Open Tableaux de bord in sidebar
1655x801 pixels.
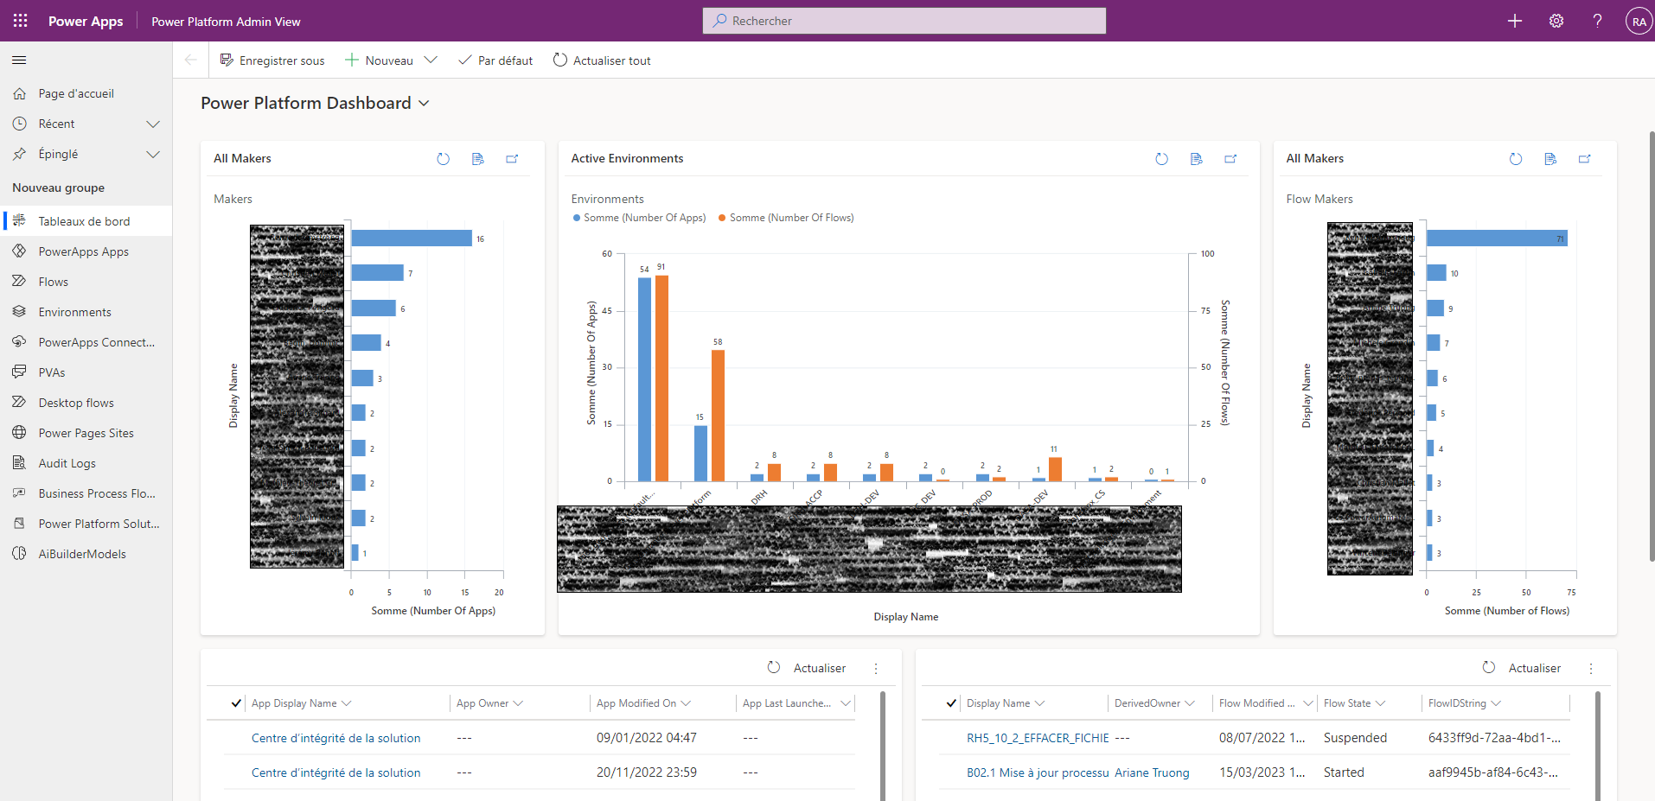pyautogui.click(x=86, y=221)
